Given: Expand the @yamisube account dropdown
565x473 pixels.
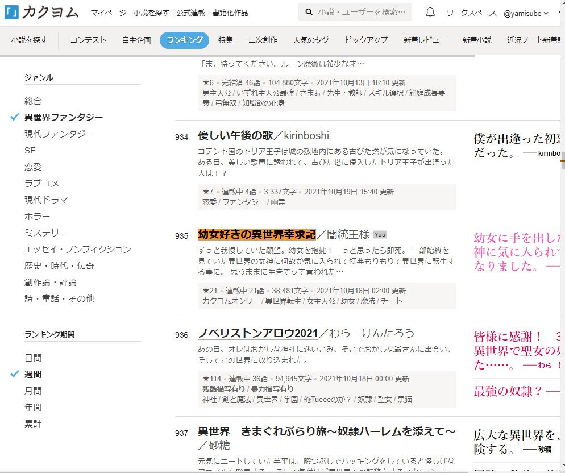Looking at the screenshot, I should pyautogui.click(x=526, y=13).
